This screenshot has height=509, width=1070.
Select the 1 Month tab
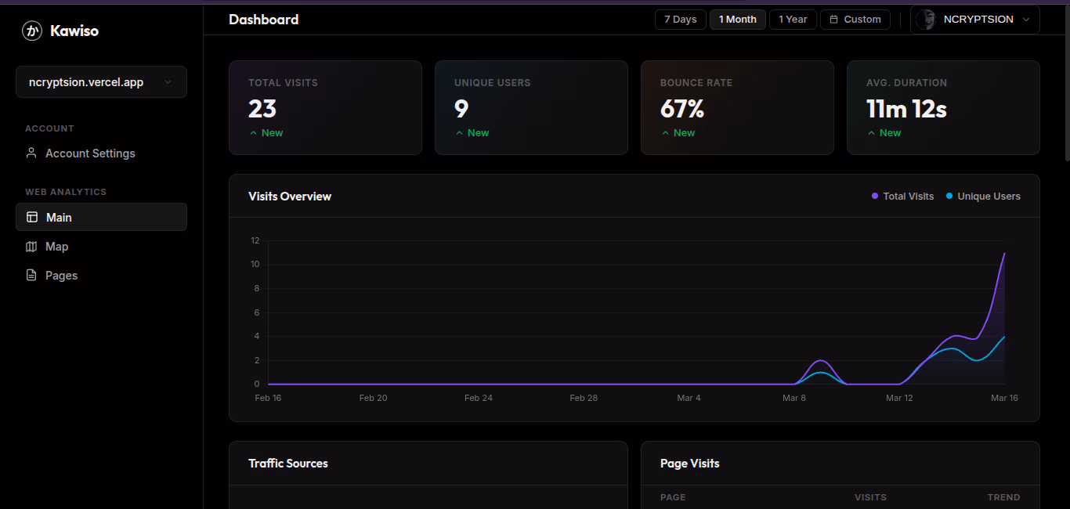738,20
